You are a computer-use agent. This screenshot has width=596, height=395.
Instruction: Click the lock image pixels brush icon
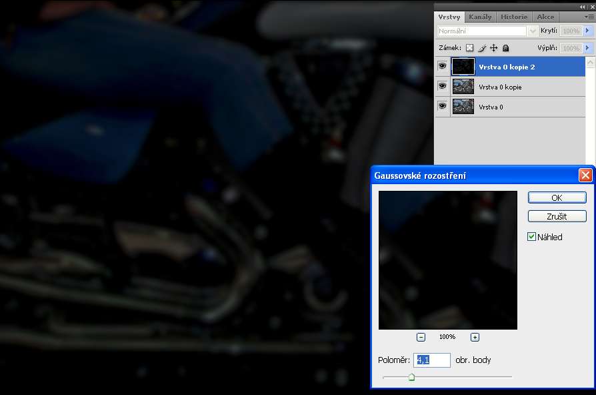[x=482, y=48]
